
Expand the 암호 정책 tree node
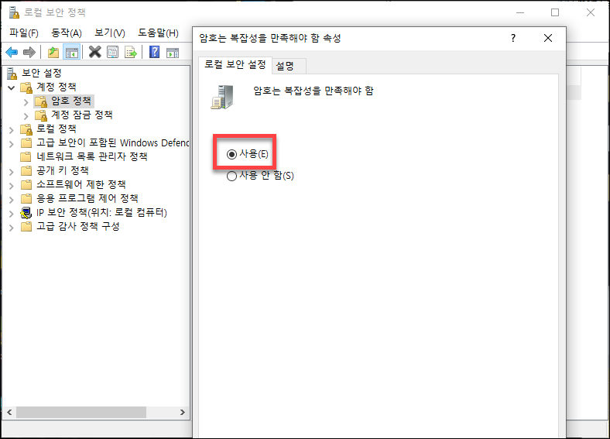coord(26,102)
